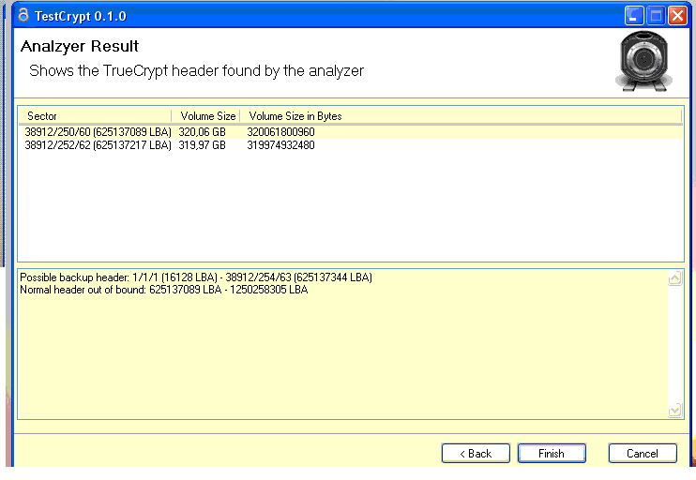Image resolution: width=696 pixels, height=480 pixels.
Task: Click the log panel's scroll up arrow
Action: click(x=674, y=278)
